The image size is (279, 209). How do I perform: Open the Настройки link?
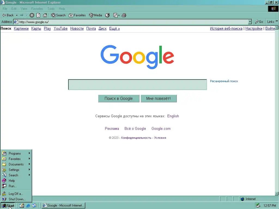point(254,28)
